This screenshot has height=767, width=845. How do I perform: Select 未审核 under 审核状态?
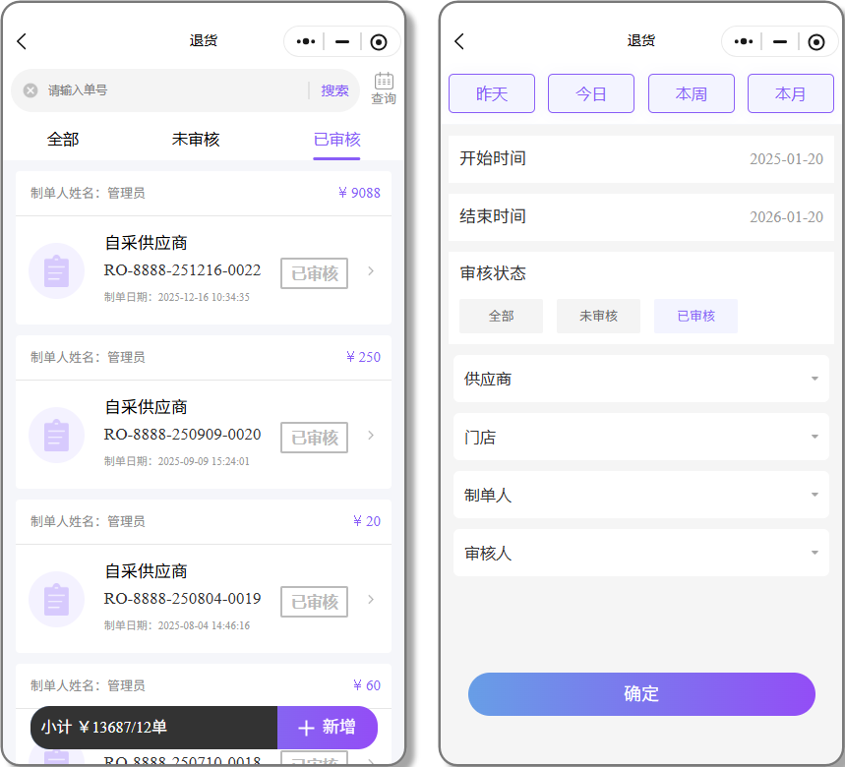pyautogui.click(x=598, y=317)
